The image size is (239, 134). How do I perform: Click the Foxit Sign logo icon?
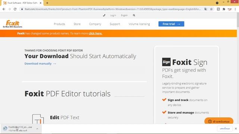[166, 62]
